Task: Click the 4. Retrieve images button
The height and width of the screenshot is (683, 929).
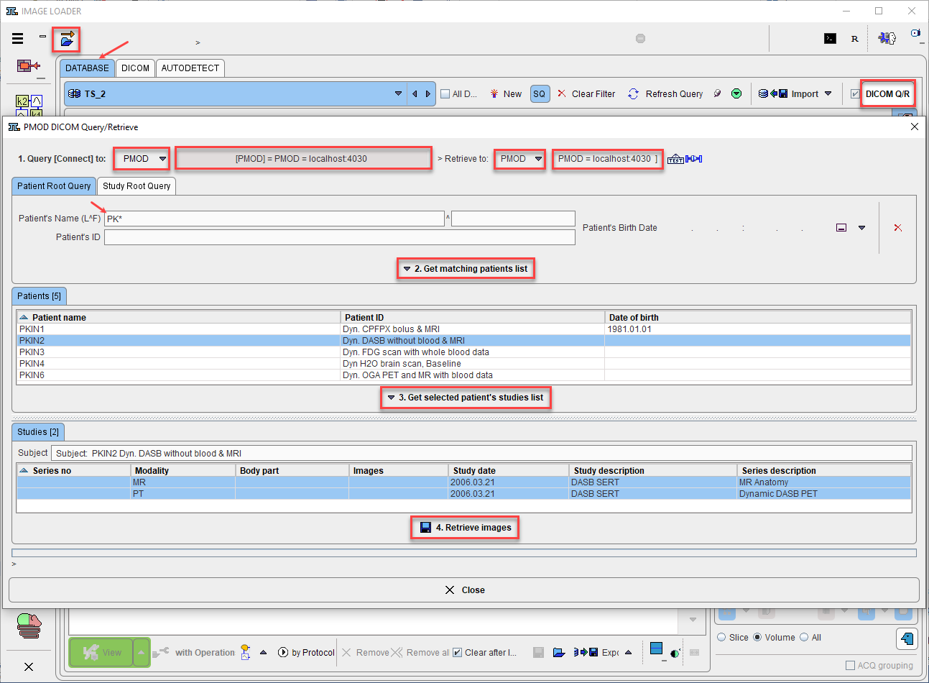Action: 465,528
